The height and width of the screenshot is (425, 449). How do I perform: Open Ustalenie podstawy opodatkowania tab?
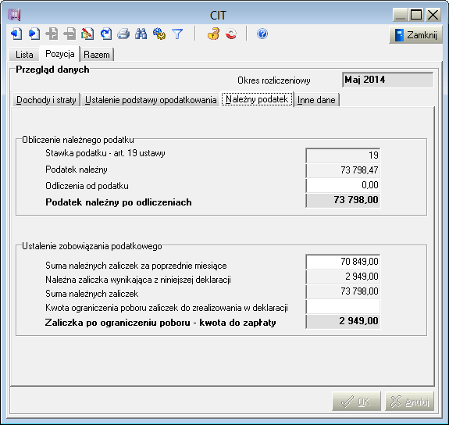pyautogui.click(x=151, y=100)
